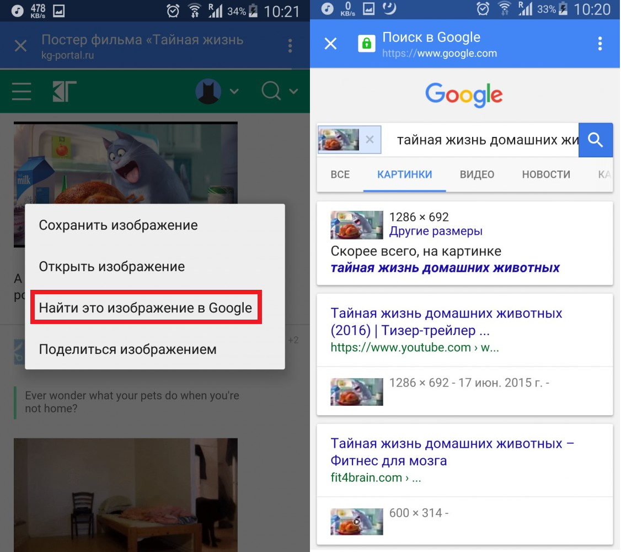Viewport: 621px width, 552px height.
Task: Tap the hamburger menu on kg-portal site
Action: tap(22, 92)
